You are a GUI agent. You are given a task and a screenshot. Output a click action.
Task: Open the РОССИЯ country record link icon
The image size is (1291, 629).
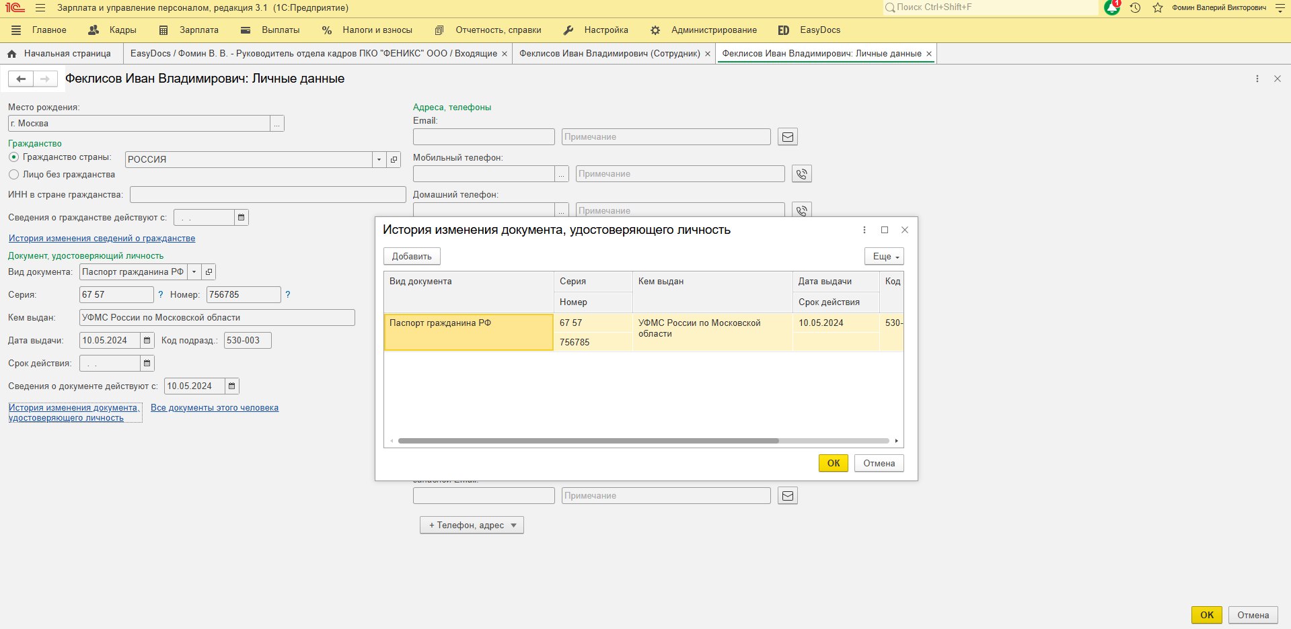[x=394, y=160]
